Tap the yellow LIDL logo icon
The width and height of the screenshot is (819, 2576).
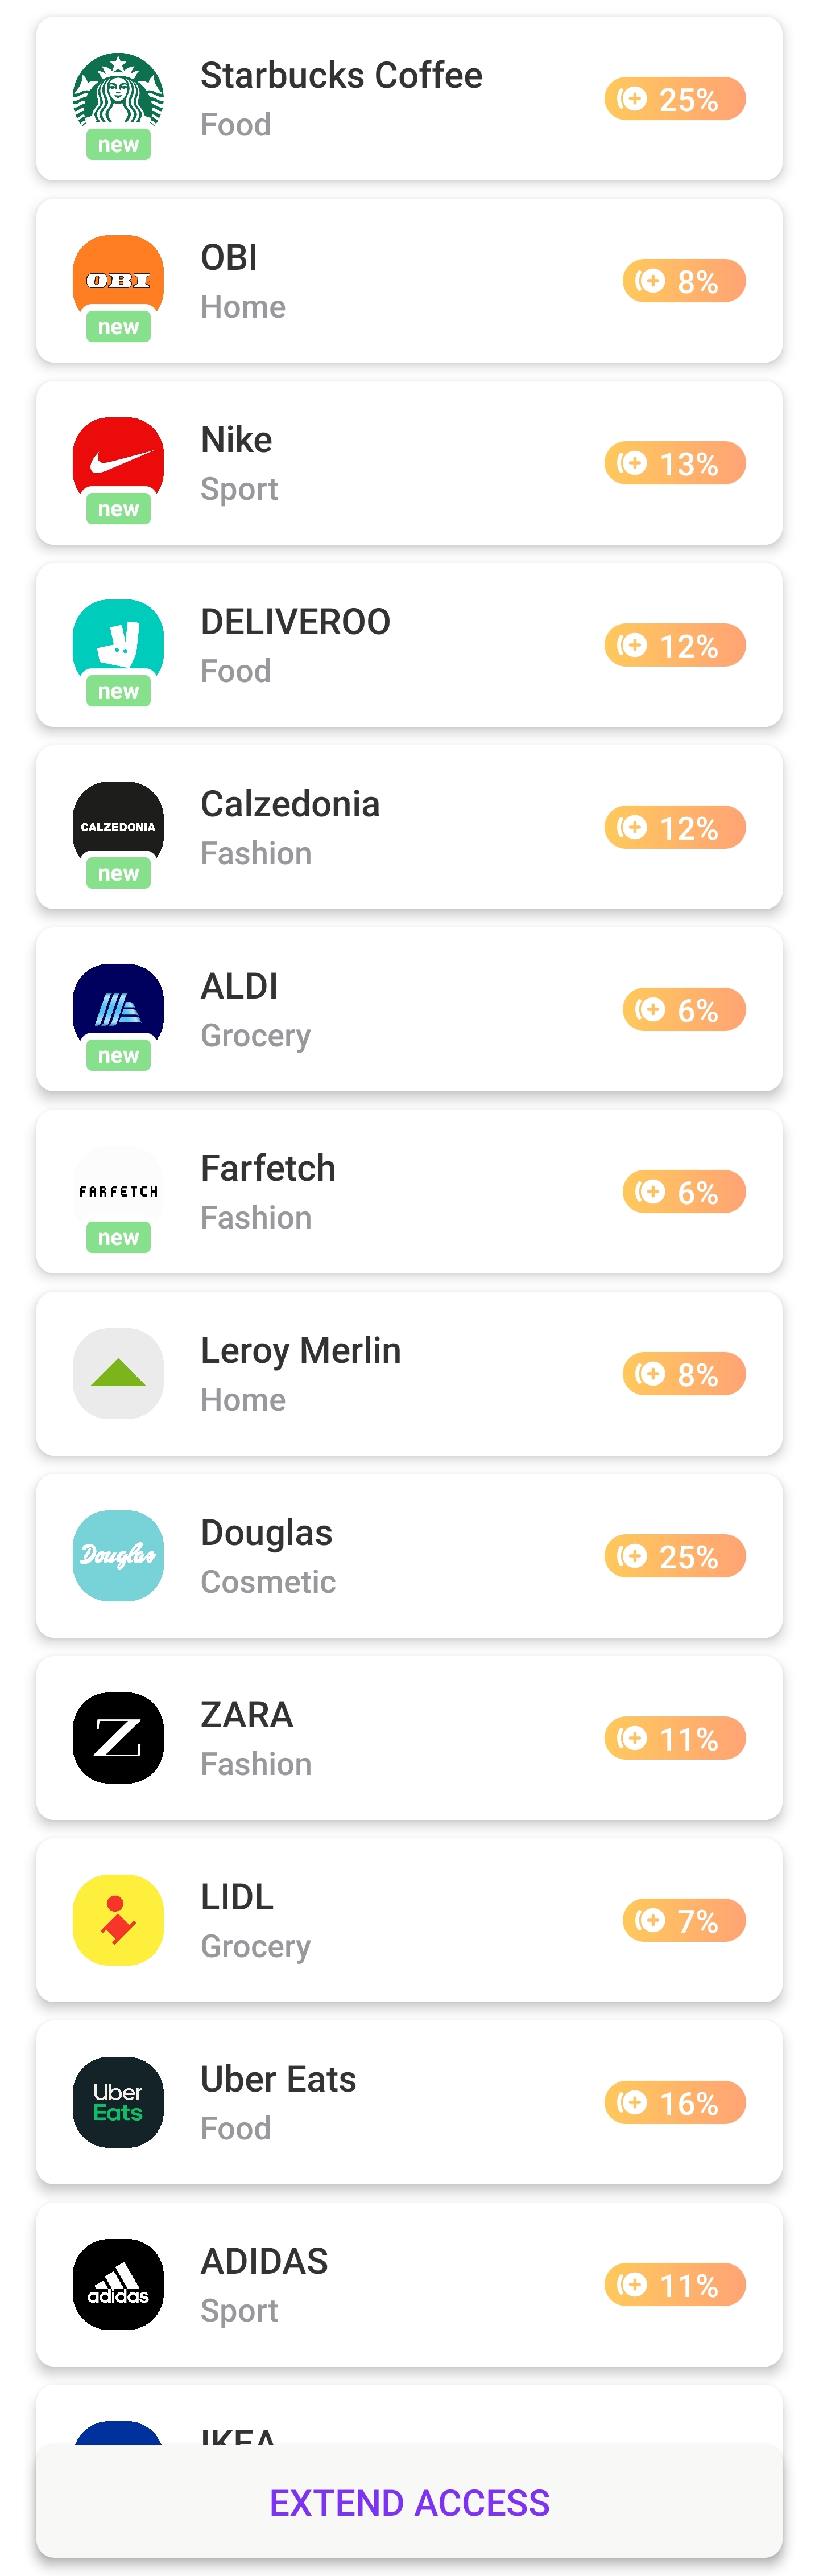(x=118, y=1919)
